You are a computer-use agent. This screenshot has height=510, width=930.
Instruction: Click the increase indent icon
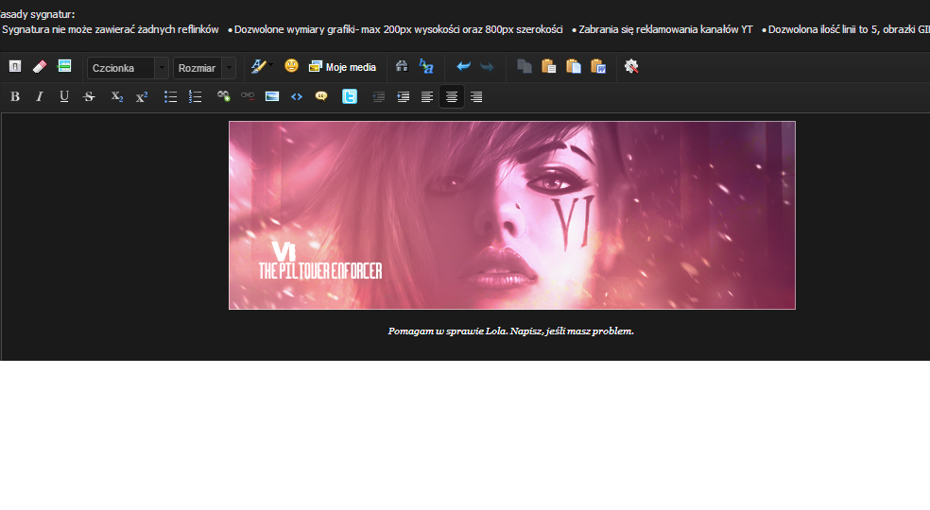(x=403, y=96)
